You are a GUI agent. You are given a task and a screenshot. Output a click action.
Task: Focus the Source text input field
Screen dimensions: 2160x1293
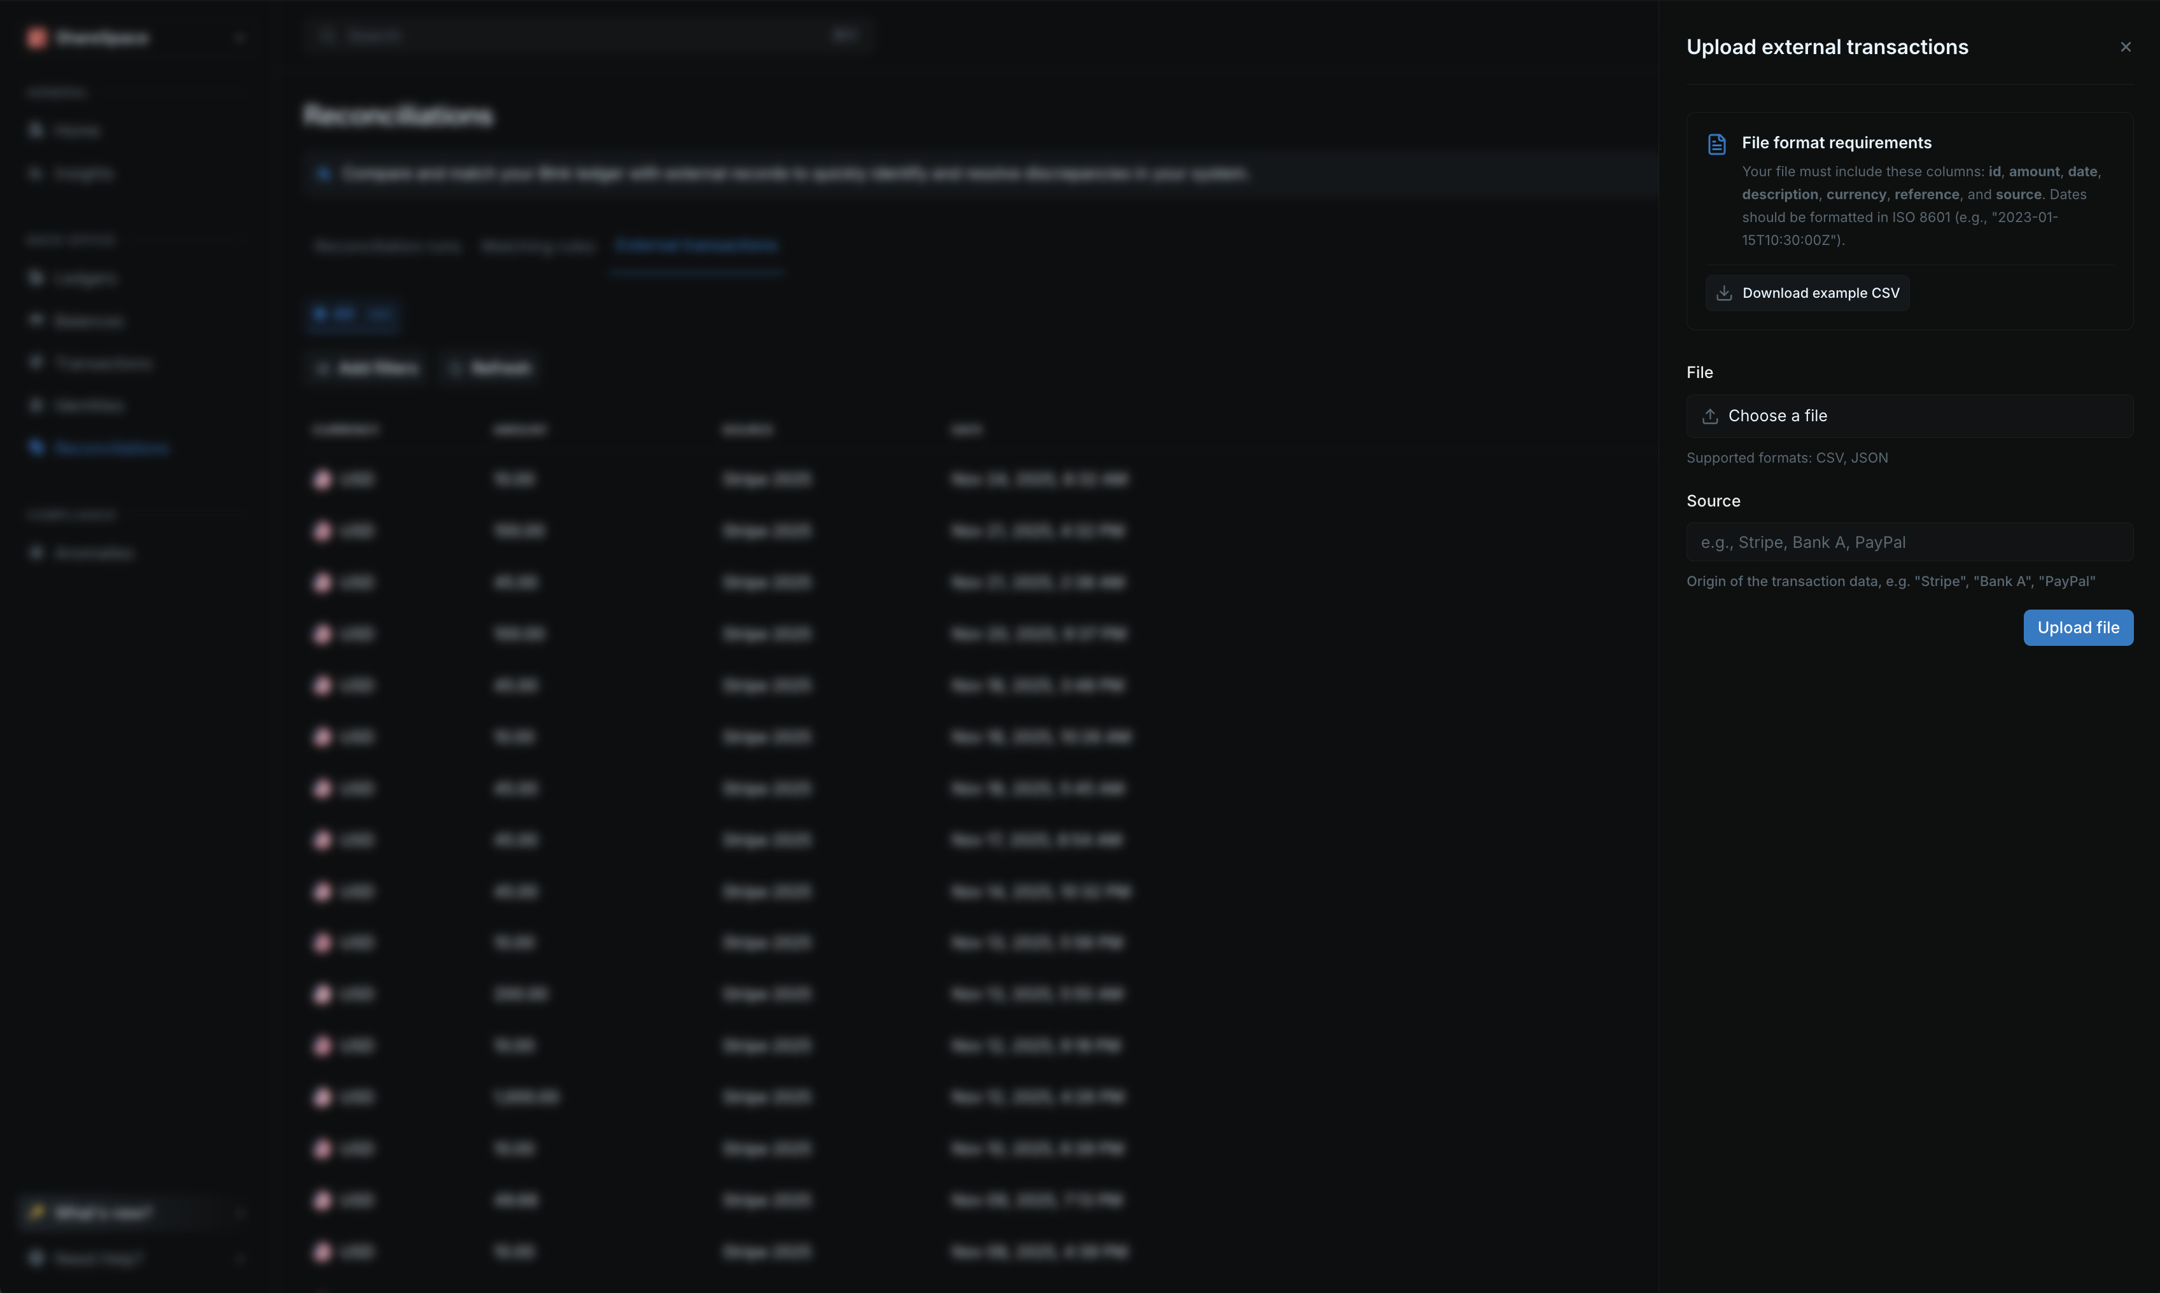click(x=1909, y=542)
